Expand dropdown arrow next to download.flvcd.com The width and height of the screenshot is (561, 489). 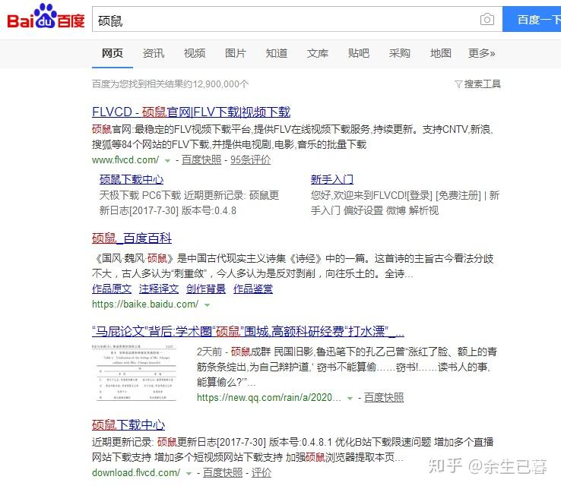(x=189, y=474)
